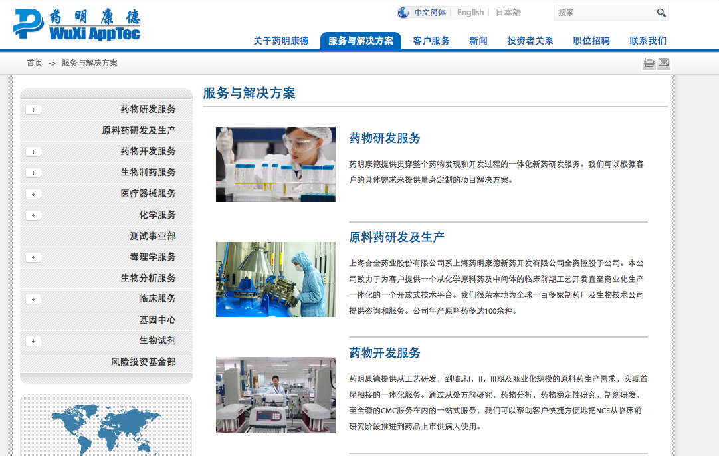Expand the 化学服务 sidebar item
Image resolution: width=719 pixels, height=456 pixels.
tap(33, 215)
